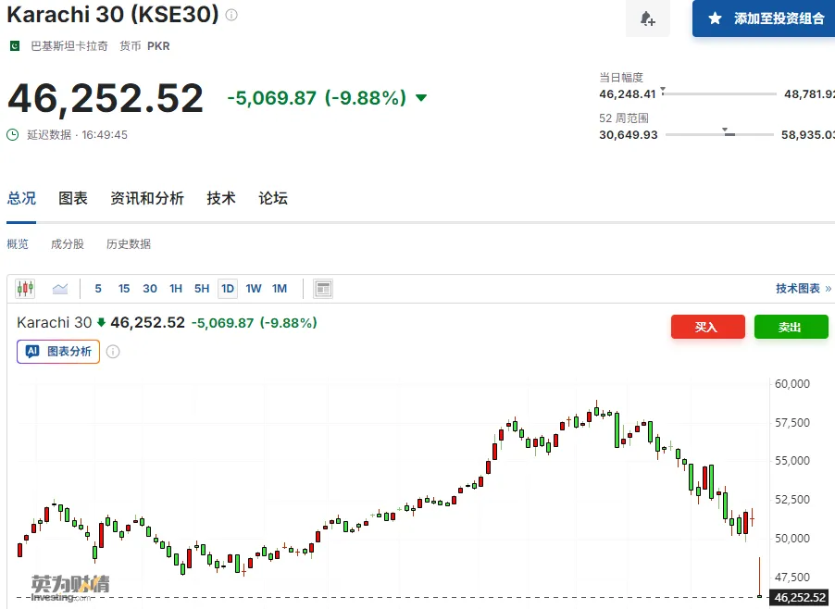
Task: Select the 1D timeframe option
Action: coord(227,289)
